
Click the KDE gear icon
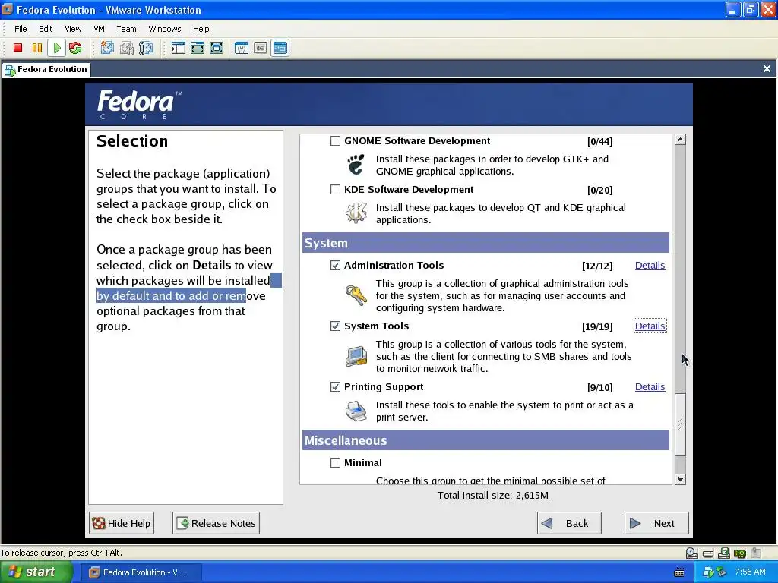(x=356, y=213)
